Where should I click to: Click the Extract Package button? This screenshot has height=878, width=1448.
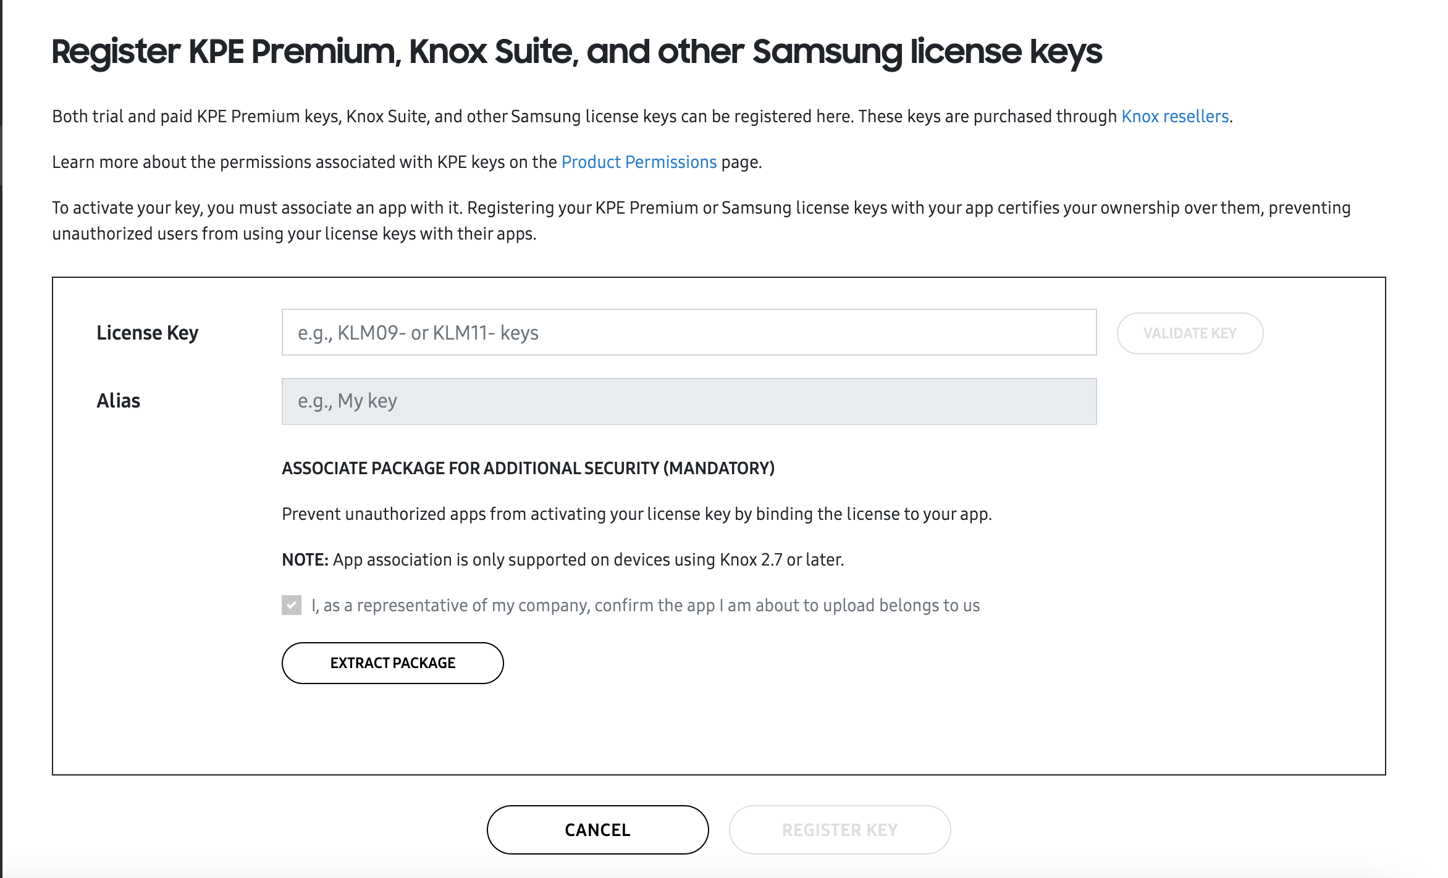pos(392,663)
